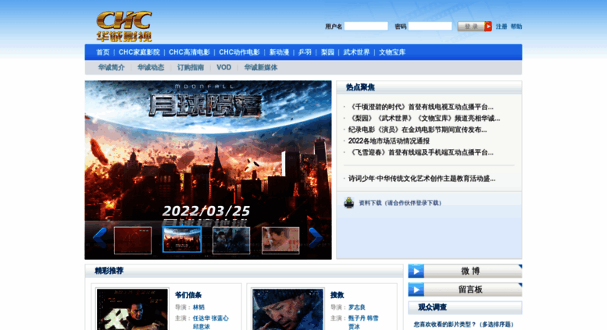Open the 文物宝库 menu item
Image resolution: width=607 pixels, height=330 pixels.
coord(392,52)
